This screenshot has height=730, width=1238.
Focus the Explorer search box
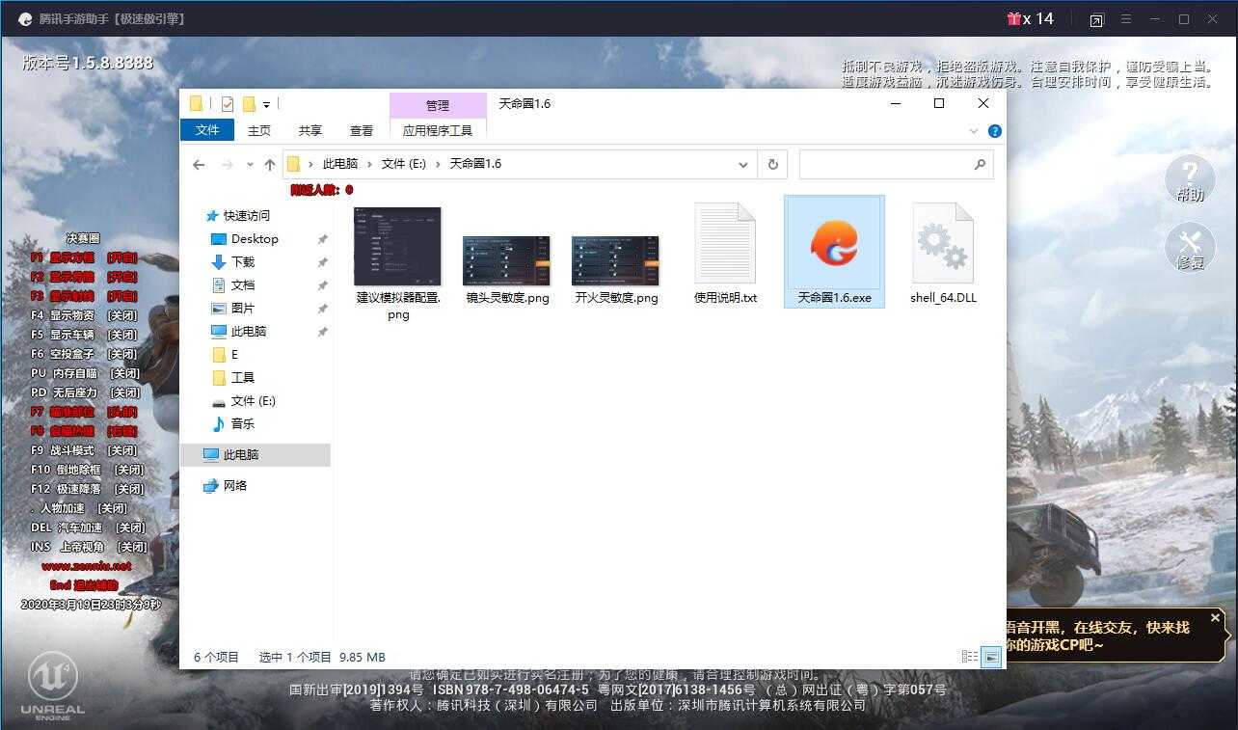point(884,164)
